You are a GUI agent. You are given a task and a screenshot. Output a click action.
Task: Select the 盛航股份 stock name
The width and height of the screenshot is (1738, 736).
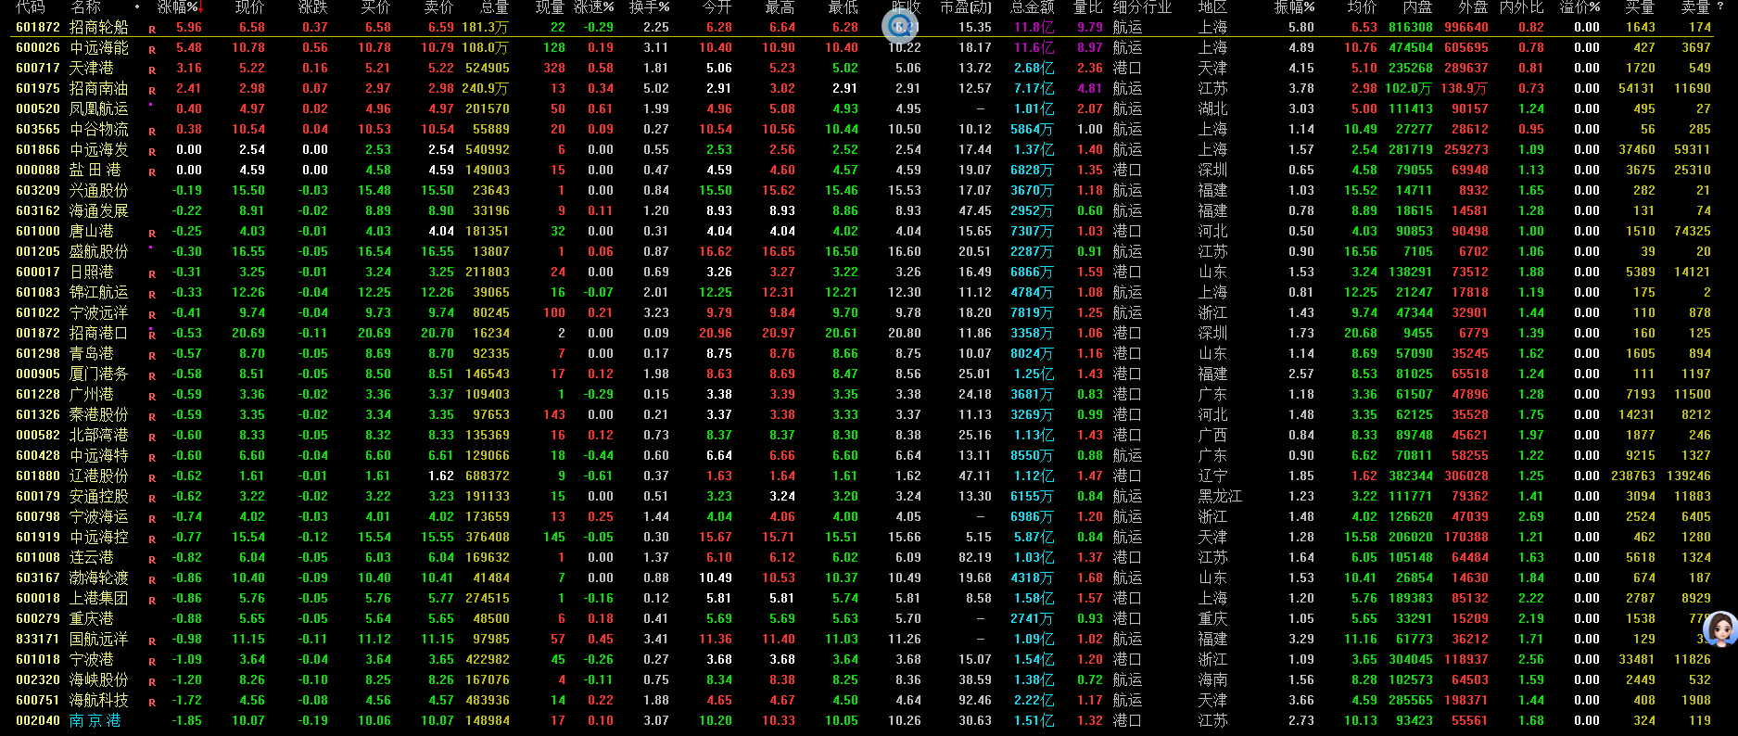point(99,252)
